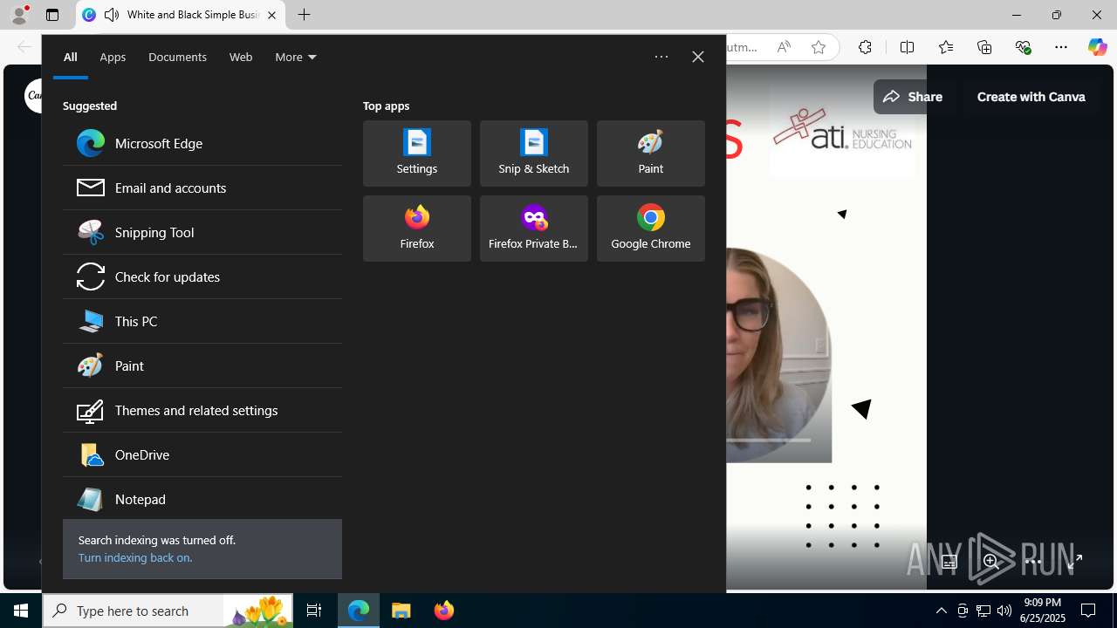Launch Google Chrome tile
1117x628 pixels.
tap(651, 229)
